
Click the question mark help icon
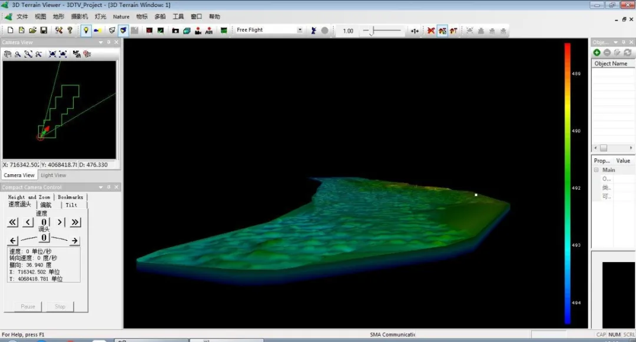tap(69, 30)
